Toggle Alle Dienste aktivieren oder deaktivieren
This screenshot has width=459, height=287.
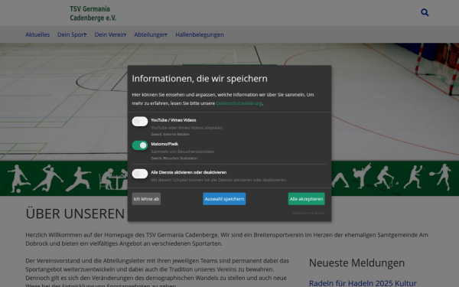click(x=140, y=174)
